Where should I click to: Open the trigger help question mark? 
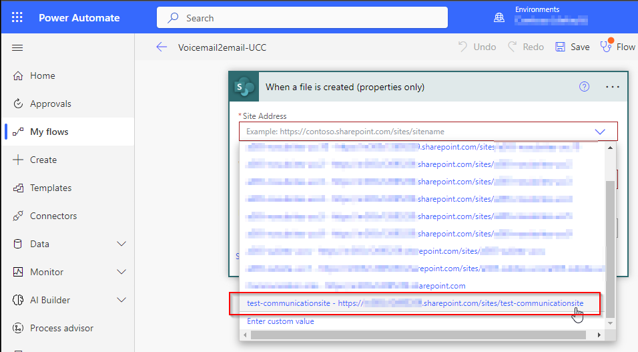pos(585,86)
